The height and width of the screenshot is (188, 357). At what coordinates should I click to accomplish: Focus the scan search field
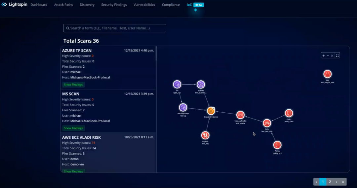(115, 28)
